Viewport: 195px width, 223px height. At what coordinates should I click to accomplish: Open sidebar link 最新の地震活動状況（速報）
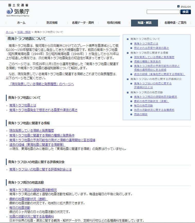[151, 101]
